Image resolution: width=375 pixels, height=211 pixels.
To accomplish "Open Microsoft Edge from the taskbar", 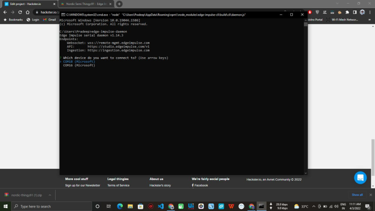I will tap(120, 206).
